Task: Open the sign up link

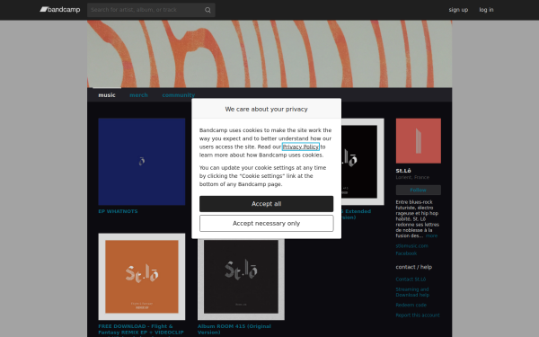Action: (x=458, y=10)
